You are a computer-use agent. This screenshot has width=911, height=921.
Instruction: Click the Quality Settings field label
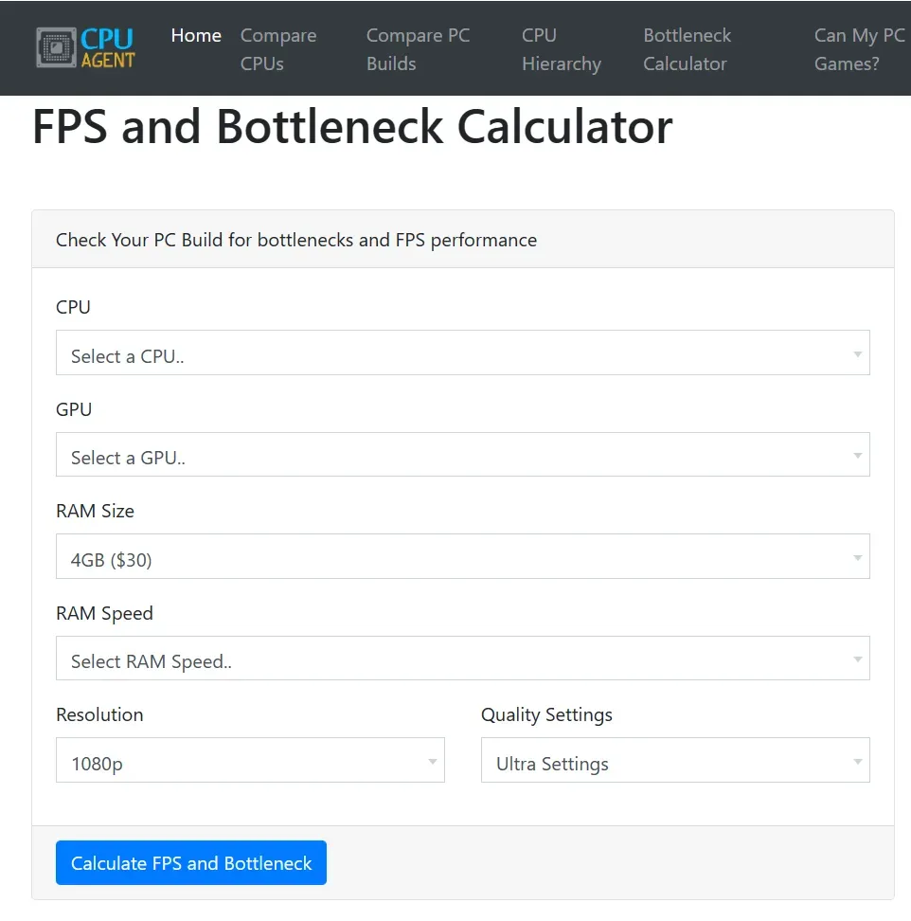[x=546, y=714]
